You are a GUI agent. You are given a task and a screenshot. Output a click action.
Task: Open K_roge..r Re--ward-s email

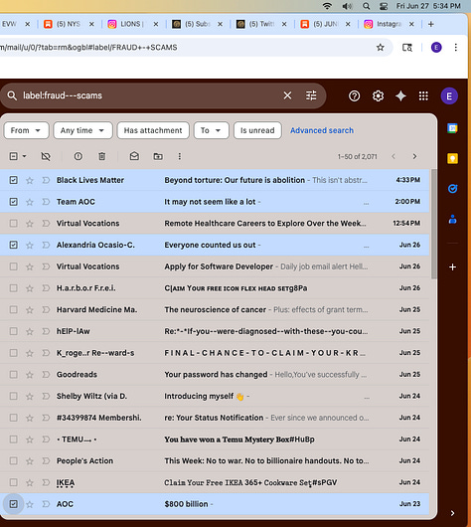215,353
